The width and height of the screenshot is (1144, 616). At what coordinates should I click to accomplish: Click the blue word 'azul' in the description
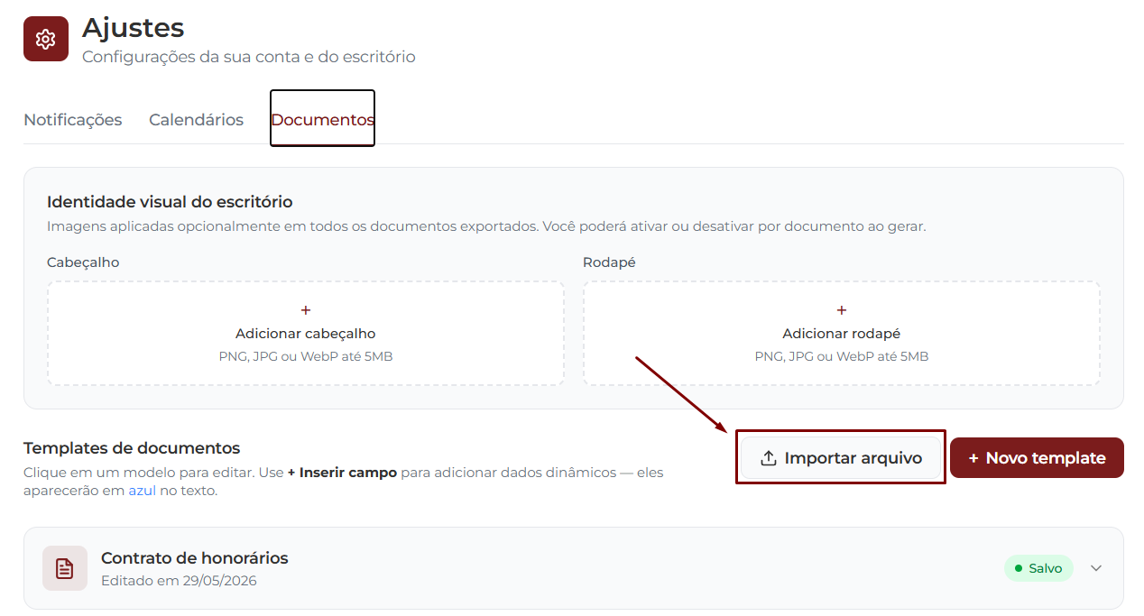pyautogui.click(x=143, y=492)
